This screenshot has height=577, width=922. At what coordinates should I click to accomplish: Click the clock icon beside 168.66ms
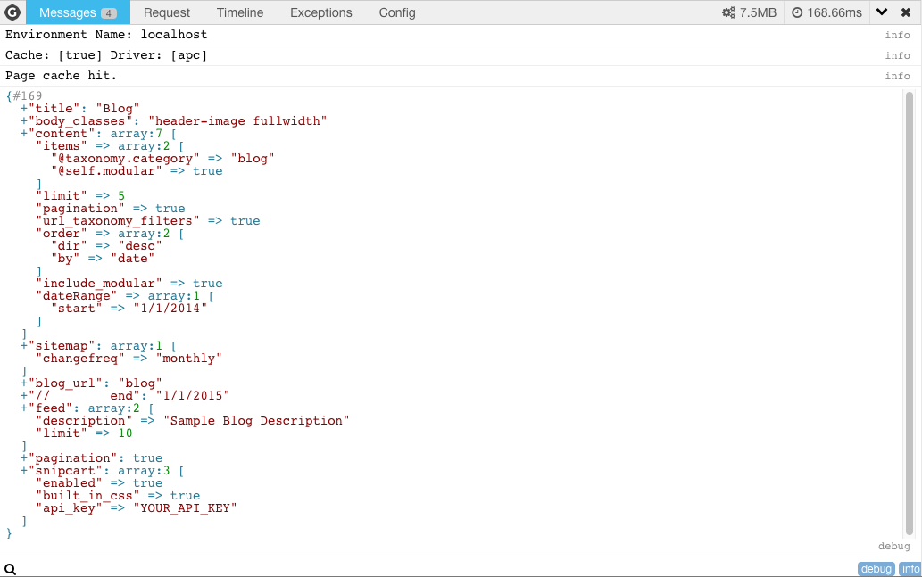point(797,12)
